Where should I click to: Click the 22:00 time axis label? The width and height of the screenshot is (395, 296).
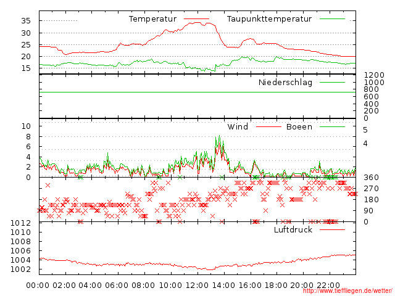click(328, 286)
